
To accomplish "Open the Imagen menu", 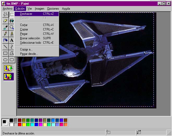I will pos(40,9).
